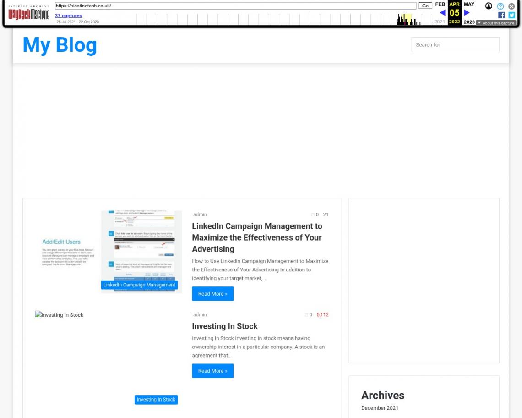The width and height of the screenshot is (522, 418).
Task: Click the Search for input box
Action: point(455,45)
